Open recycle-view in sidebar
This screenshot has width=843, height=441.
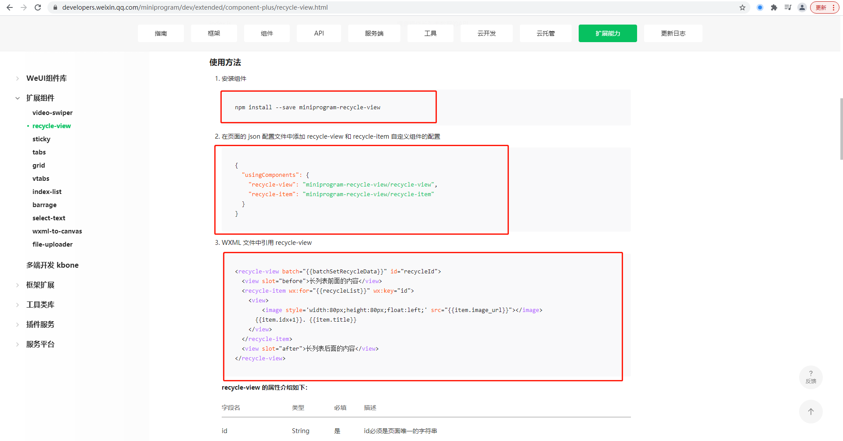coord(51,126)
